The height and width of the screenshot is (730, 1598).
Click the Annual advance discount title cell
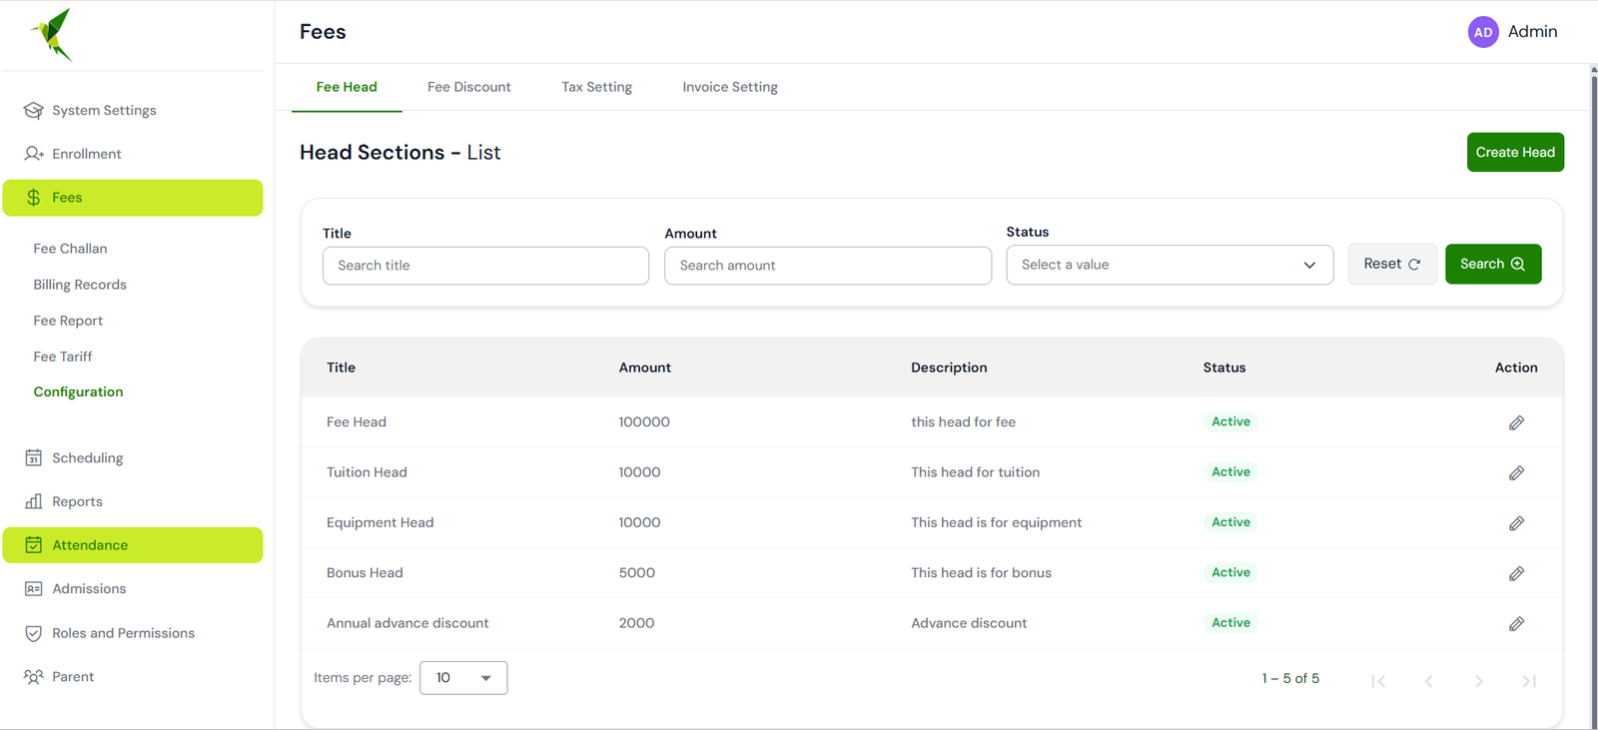(407, 623)
